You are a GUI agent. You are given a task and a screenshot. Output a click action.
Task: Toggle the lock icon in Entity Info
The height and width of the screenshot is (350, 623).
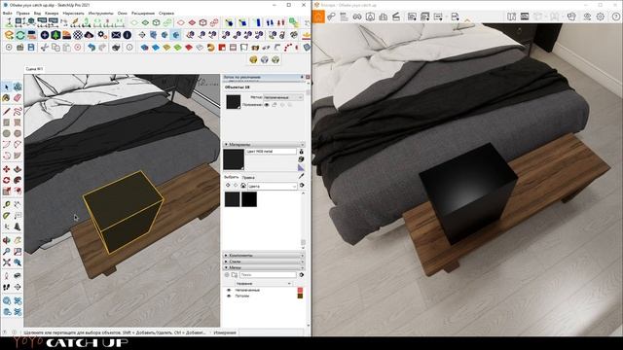click(x=275, y=105)
